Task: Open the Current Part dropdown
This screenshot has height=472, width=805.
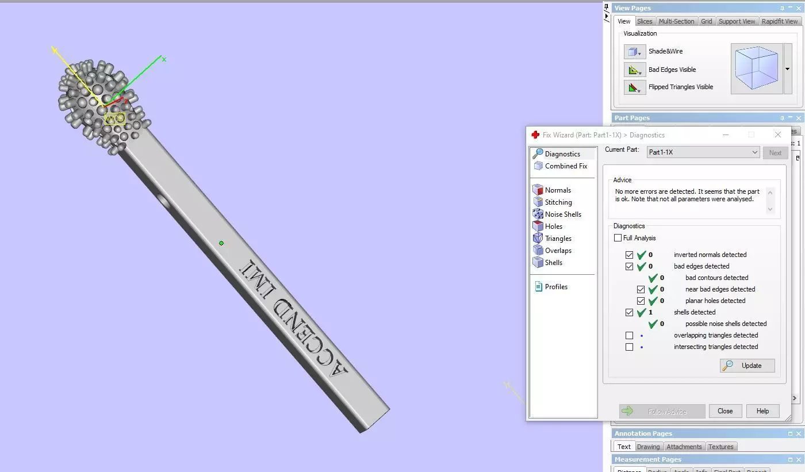Action: 703,152
